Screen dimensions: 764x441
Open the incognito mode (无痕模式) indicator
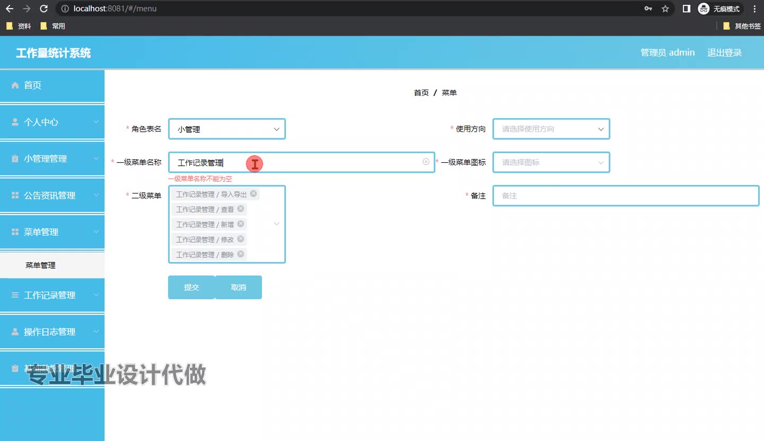tap(720, 8)
